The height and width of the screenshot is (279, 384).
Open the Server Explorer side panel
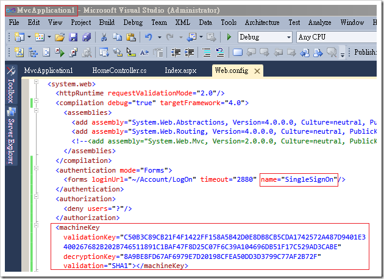point(11,136)
